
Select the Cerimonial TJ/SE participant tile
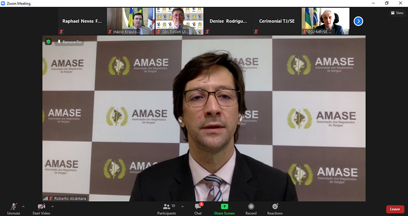pyautogui.click(x=276, y=21)
